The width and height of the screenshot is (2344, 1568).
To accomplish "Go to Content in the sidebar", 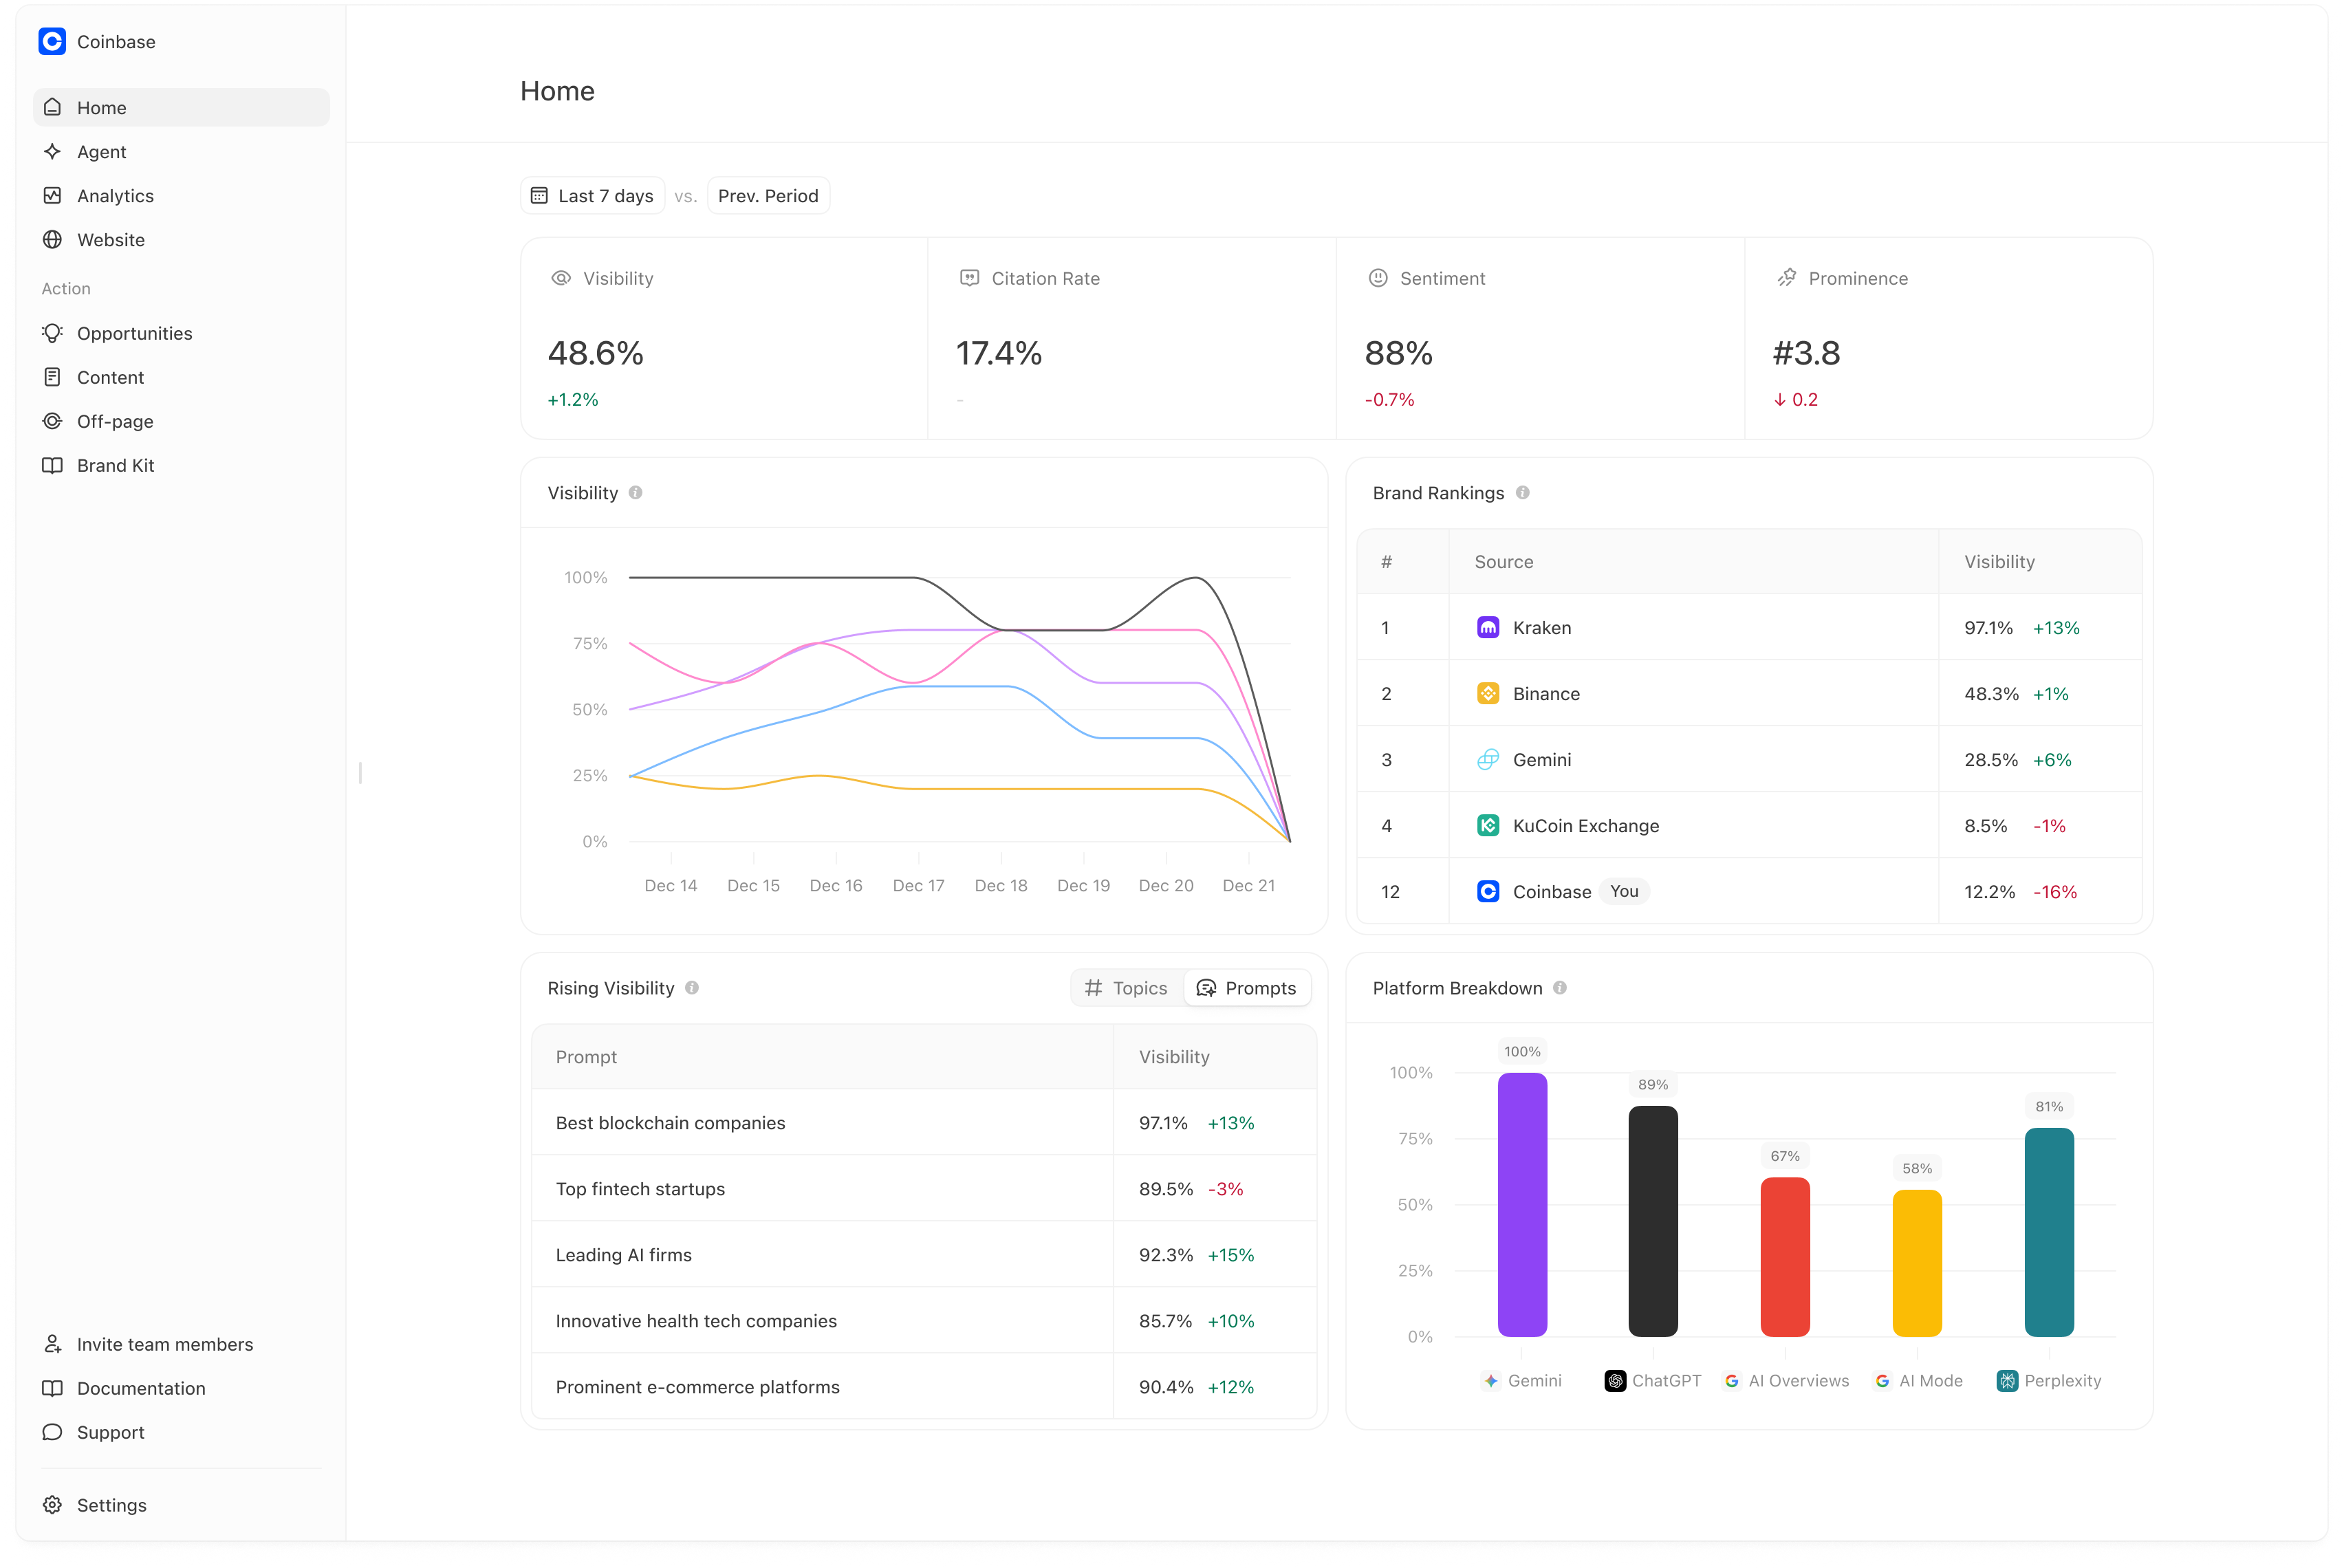I will (x=110, y=377).
